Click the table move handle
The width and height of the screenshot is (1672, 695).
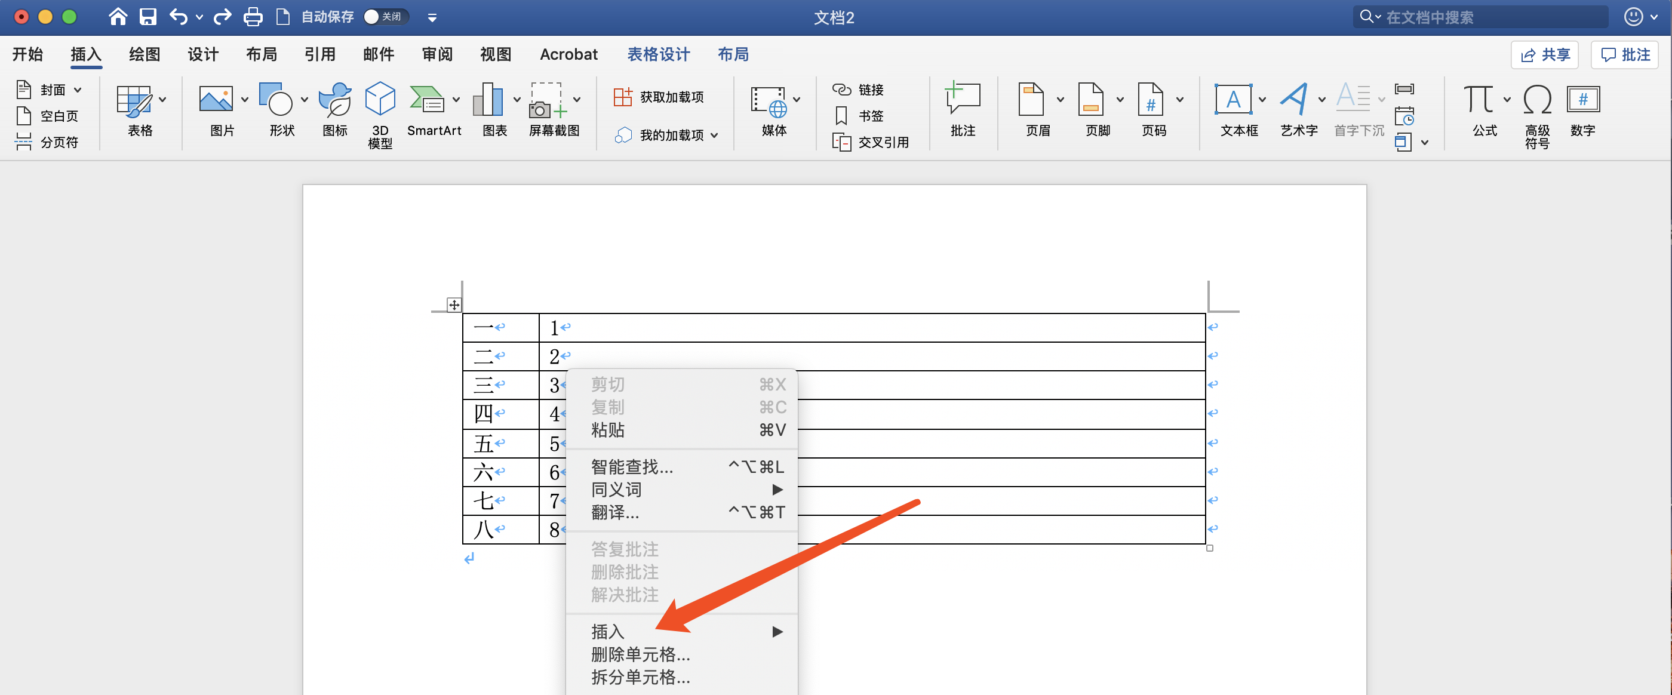454,305
